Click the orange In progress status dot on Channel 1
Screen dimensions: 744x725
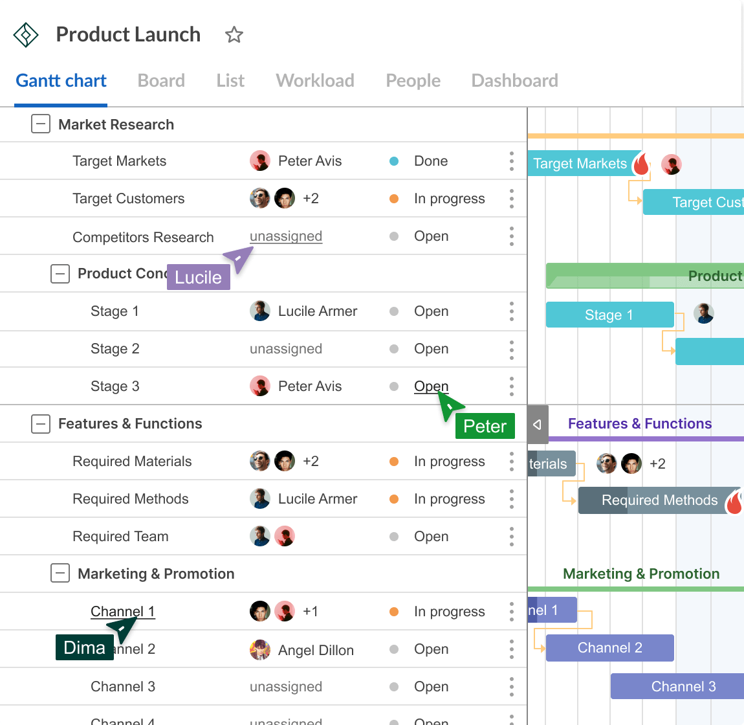394,611
